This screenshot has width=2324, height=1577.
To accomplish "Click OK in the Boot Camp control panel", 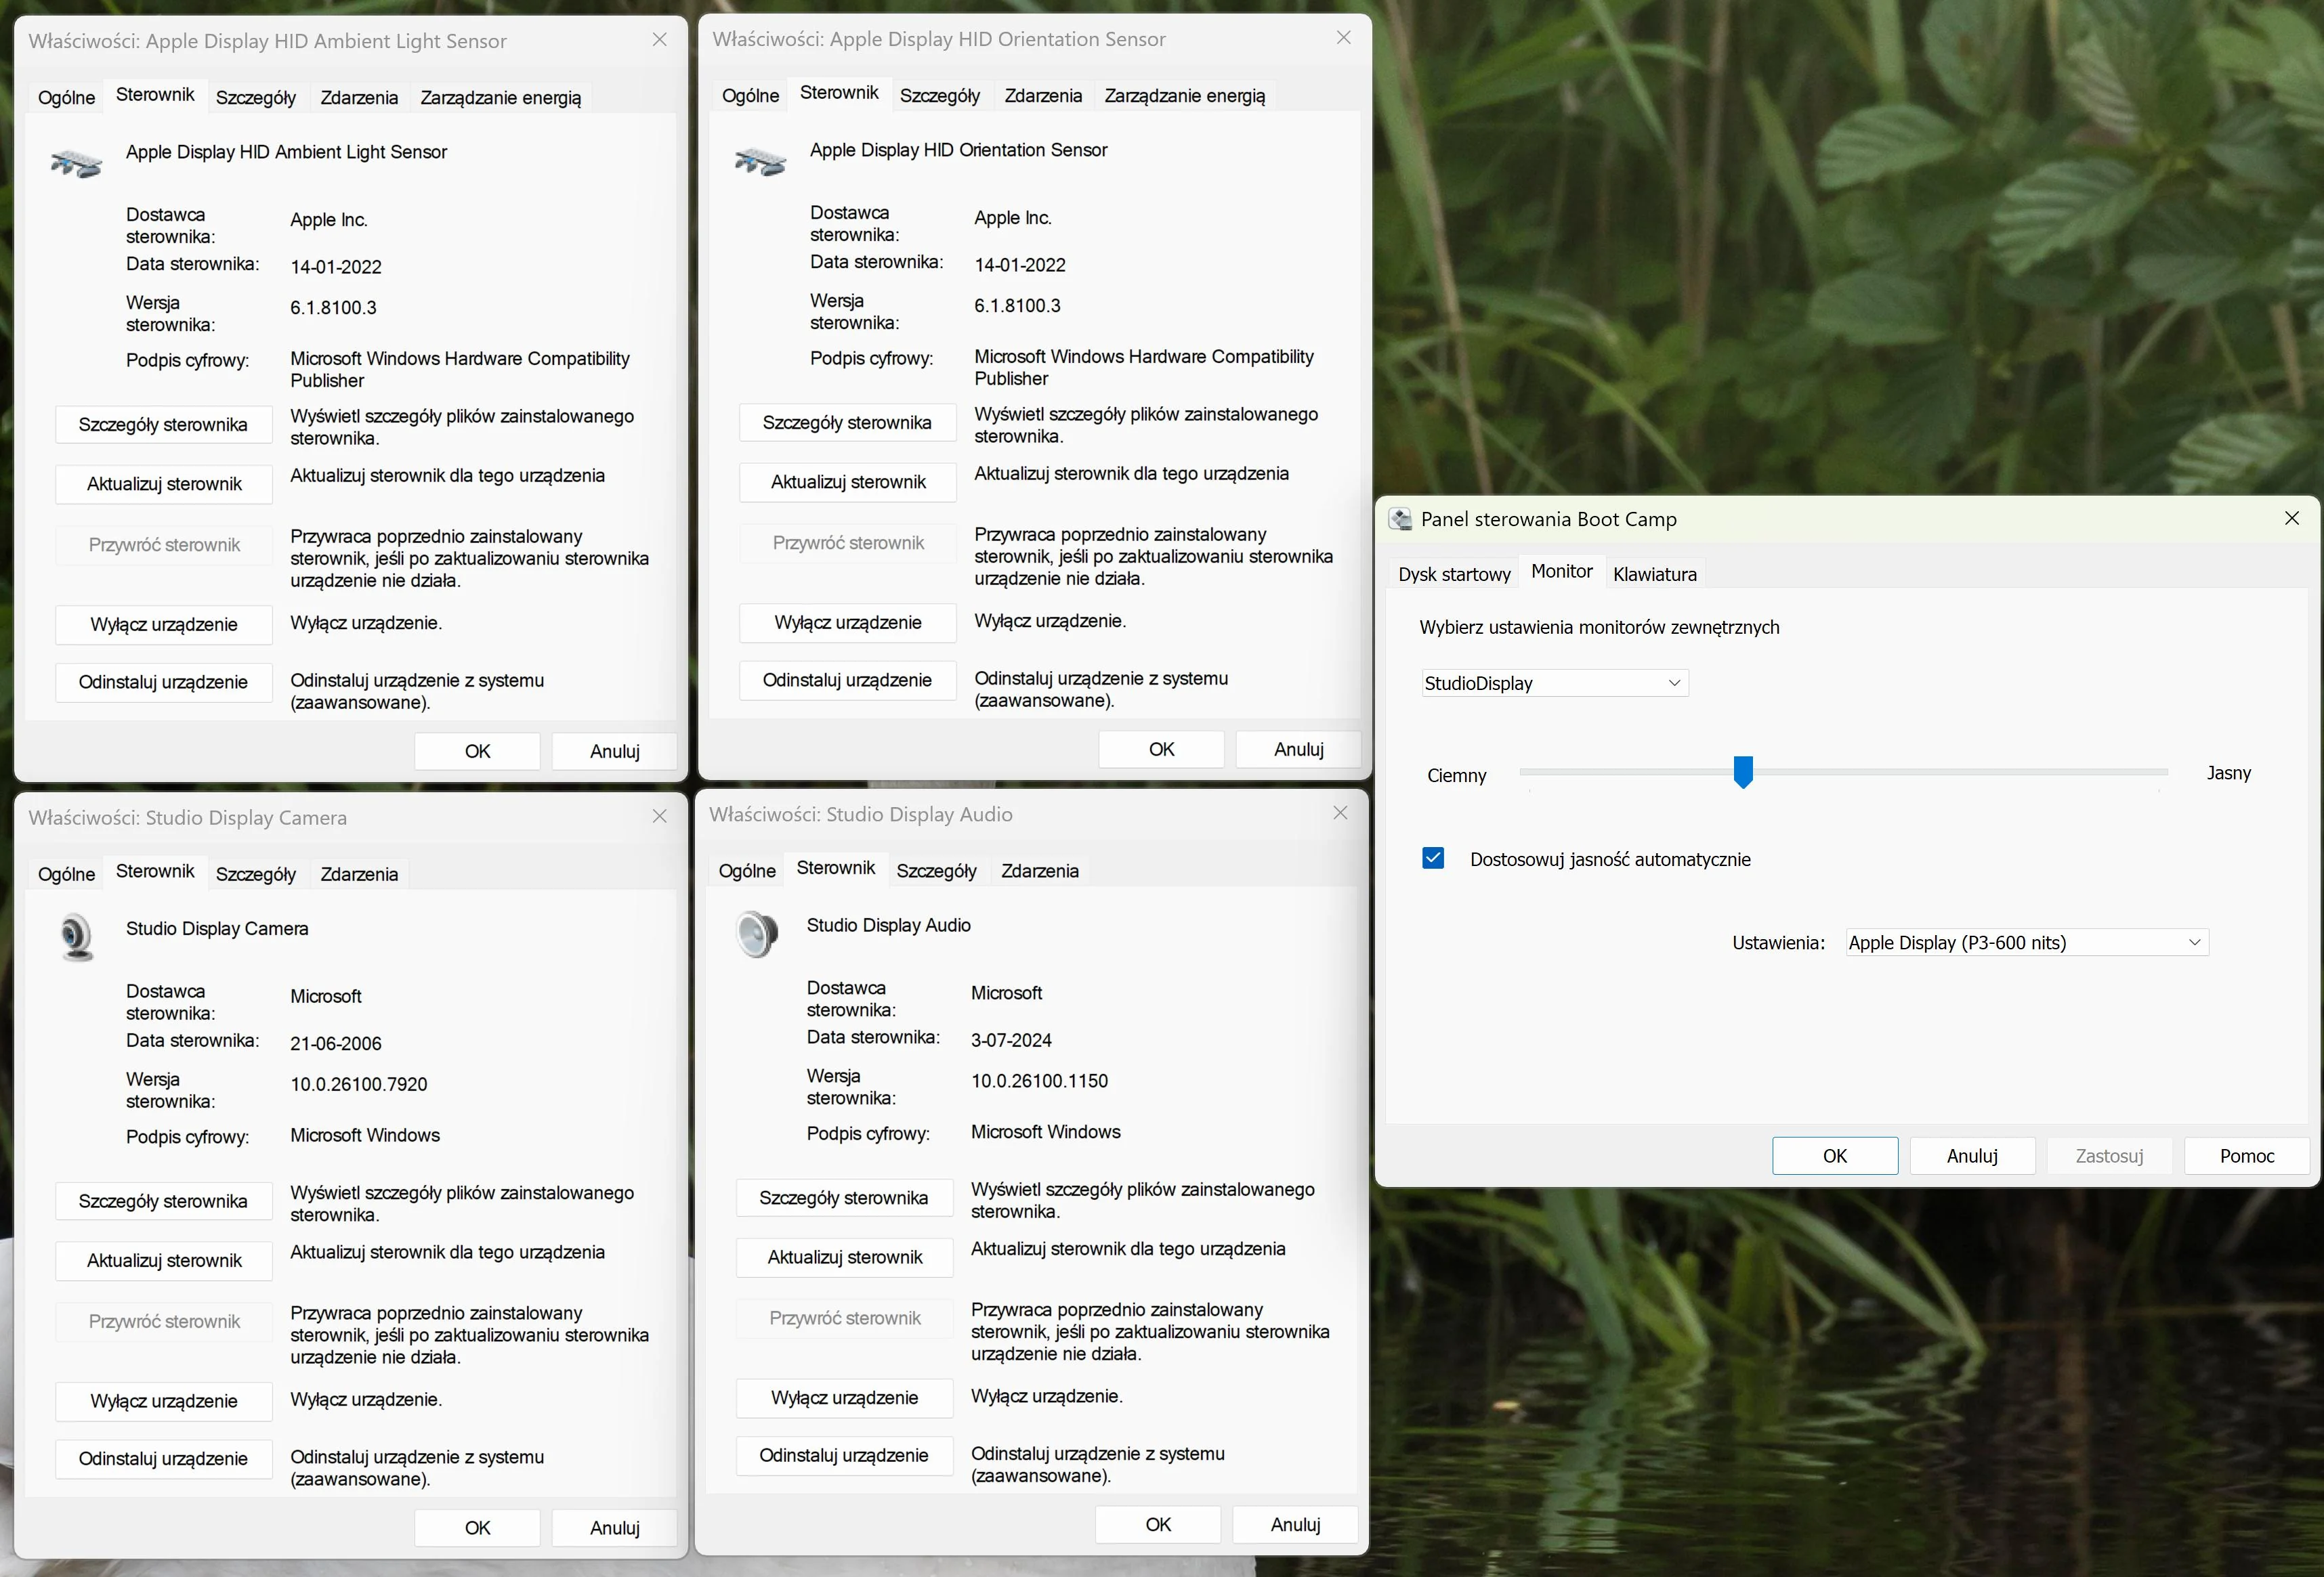I will (x=1835, y=1155).
